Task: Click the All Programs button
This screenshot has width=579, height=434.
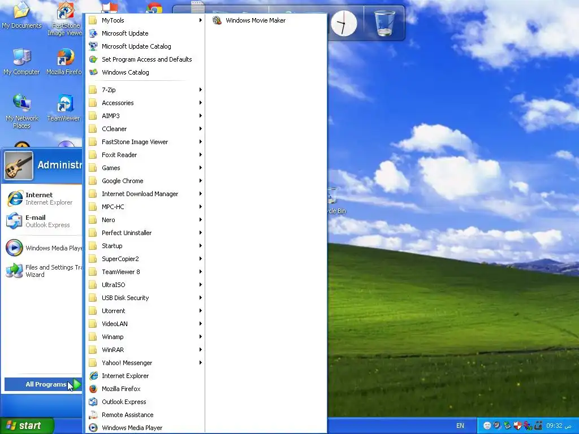Action: pyautogui.click(x=43, y=384)
